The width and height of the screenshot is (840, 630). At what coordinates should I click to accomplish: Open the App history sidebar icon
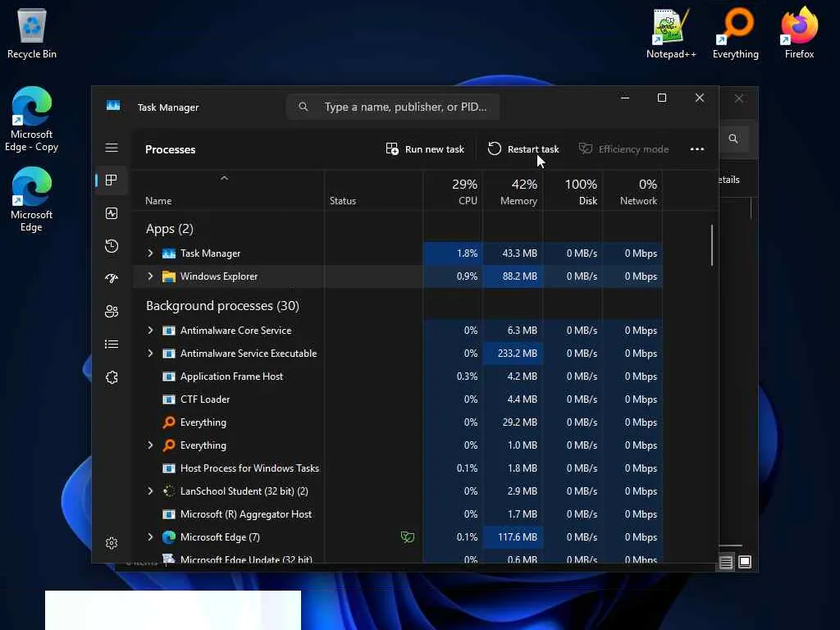pos(112,246)
